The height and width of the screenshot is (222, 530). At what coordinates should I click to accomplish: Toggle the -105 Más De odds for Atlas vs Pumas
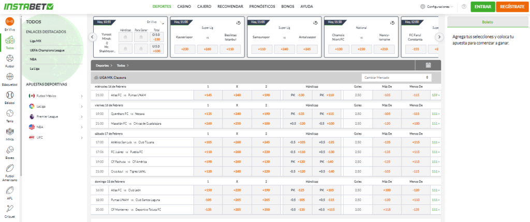[386, 95]
